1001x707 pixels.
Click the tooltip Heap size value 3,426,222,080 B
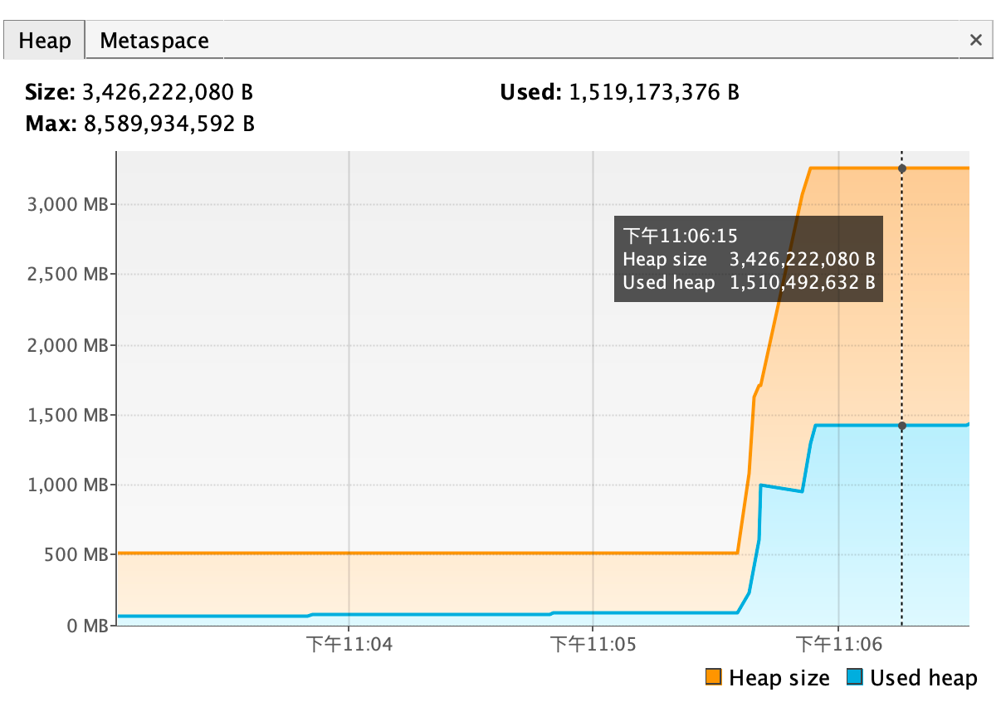point(802,260)
